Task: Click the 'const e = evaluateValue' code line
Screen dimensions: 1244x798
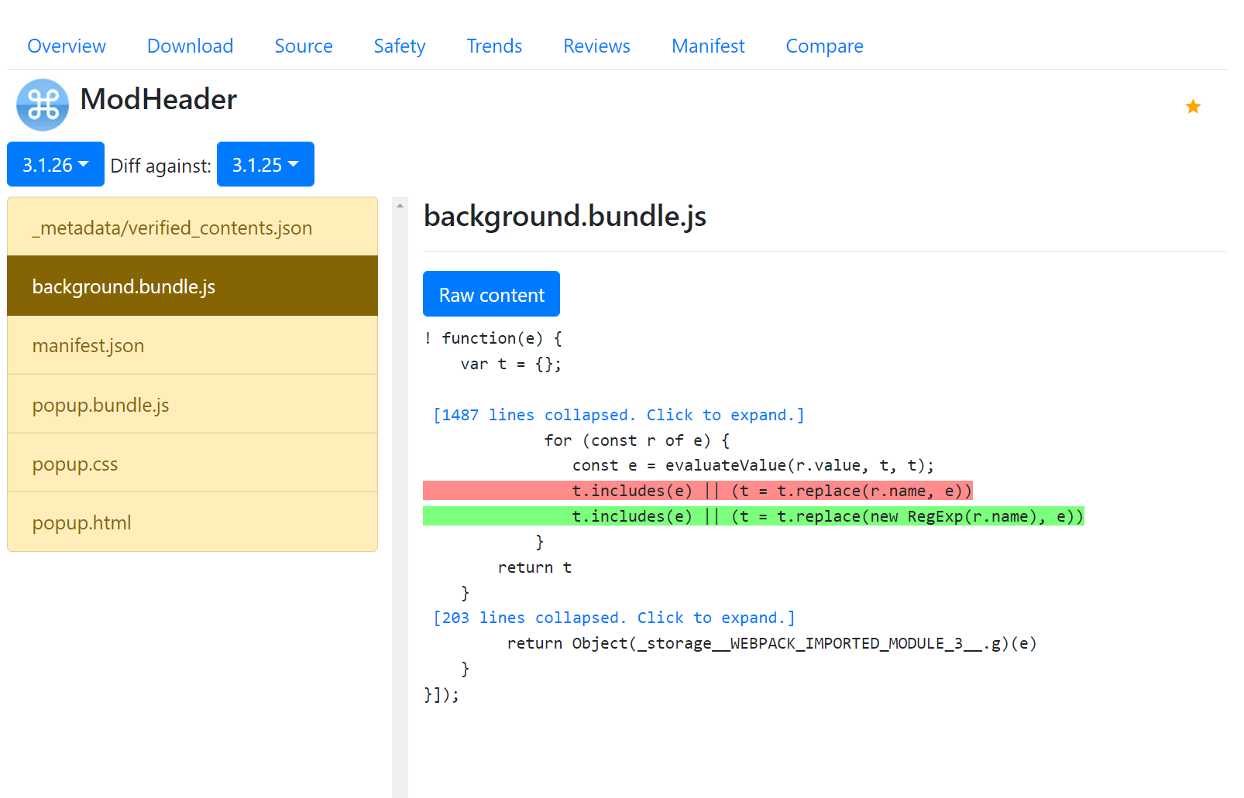Action: (x=753, y=465)
